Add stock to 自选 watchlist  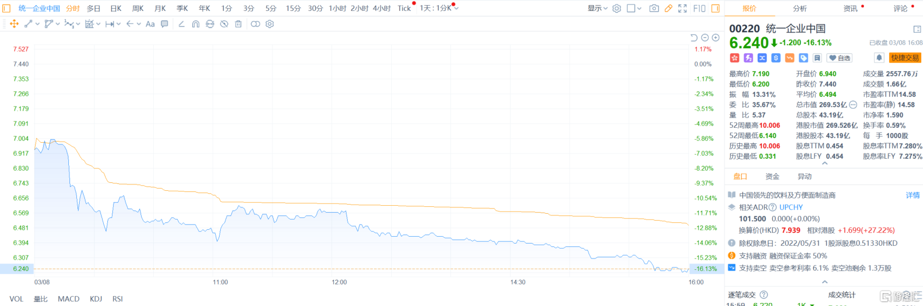(x=840, y=58)
